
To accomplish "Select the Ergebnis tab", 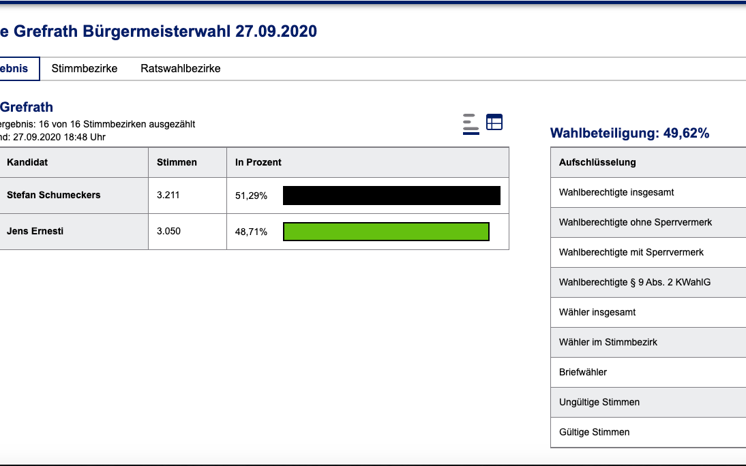I will [x=16, y=69].
